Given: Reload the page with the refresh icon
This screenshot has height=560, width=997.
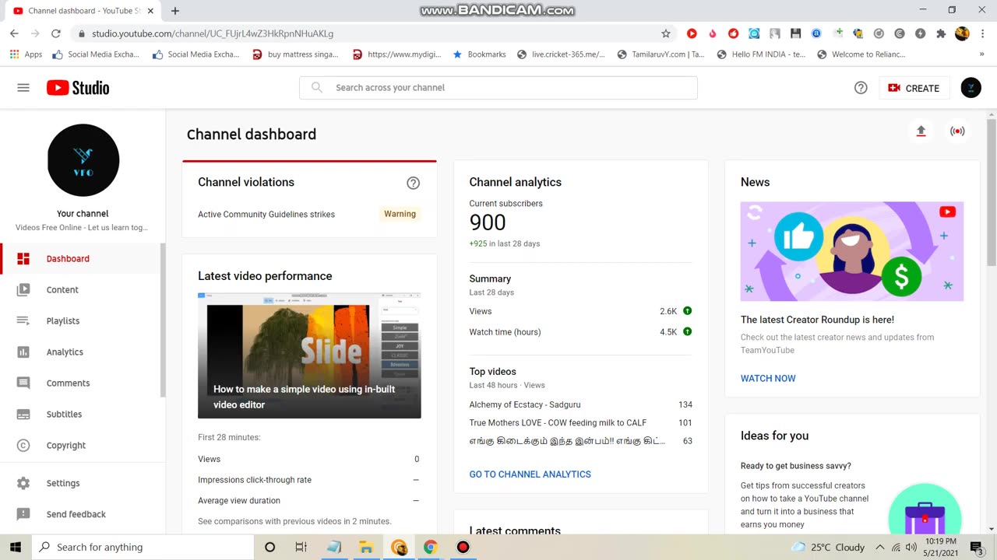Looking at the screenshot, I should 56,33.
